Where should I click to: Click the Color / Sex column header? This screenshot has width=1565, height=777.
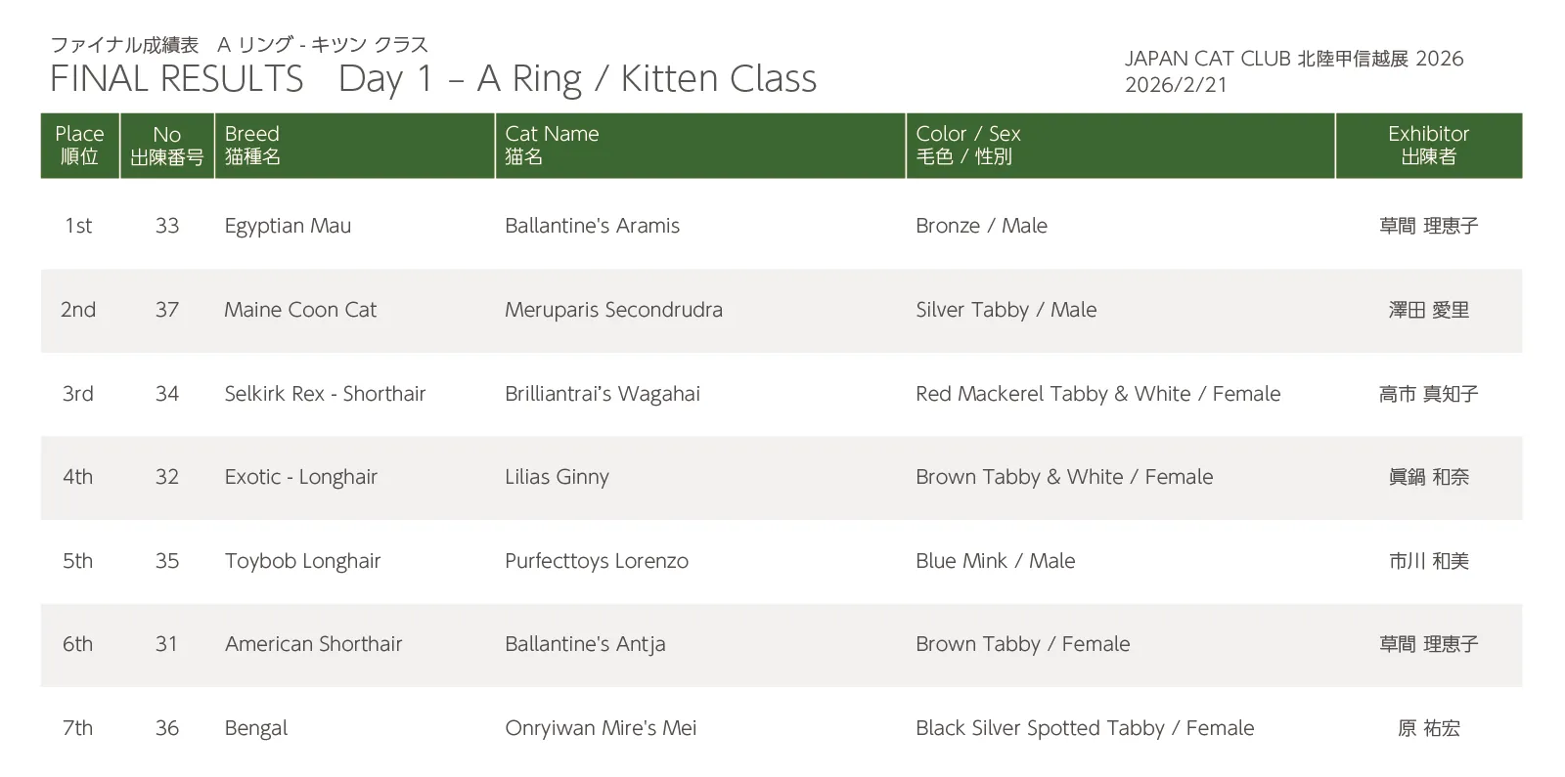(967, 145)
